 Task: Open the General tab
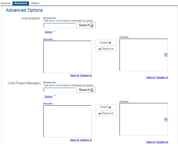[x=5, y=3]
